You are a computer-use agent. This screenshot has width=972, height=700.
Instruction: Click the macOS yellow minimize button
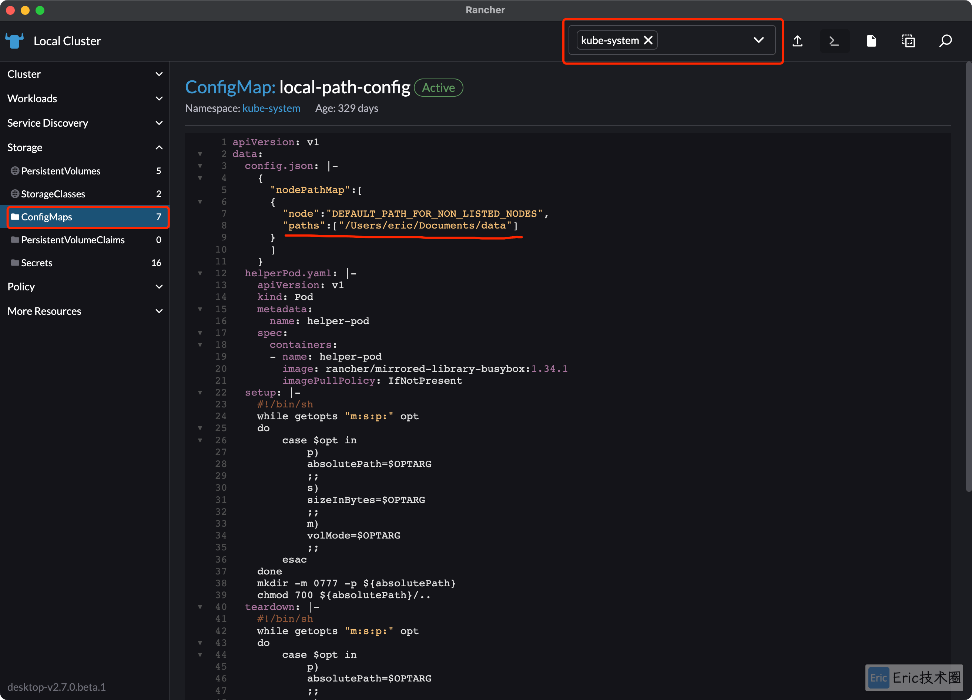(25, 10)
